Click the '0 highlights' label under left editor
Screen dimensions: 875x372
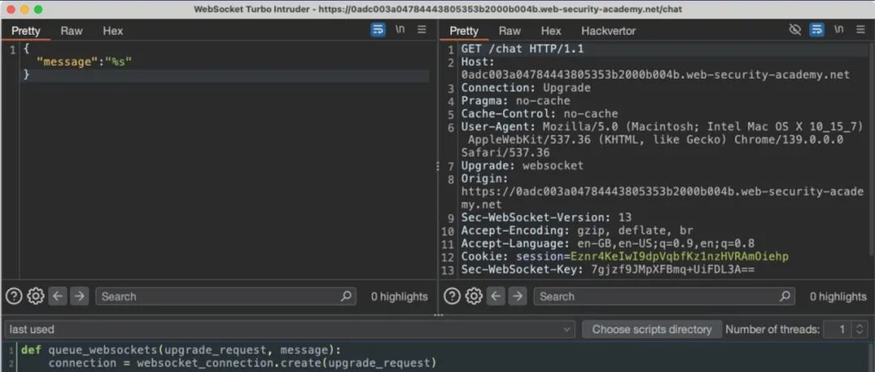tap(399, 297)
